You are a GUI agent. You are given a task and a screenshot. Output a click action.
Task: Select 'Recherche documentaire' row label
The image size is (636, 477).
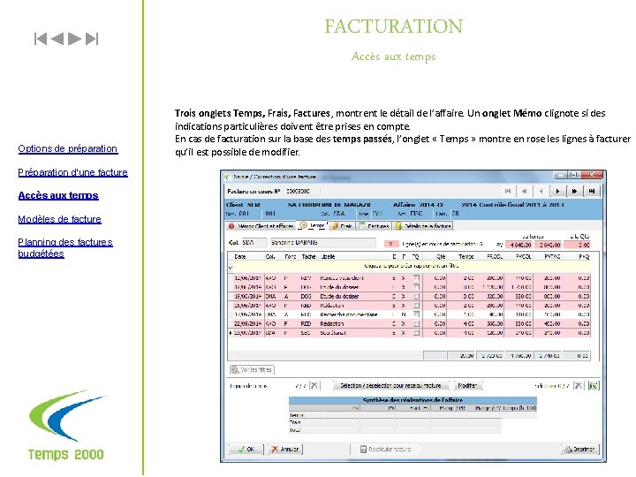(x=348, y=314)
